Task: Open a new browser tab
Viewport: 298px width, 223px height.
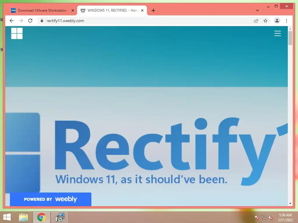Action: point(153,10)
